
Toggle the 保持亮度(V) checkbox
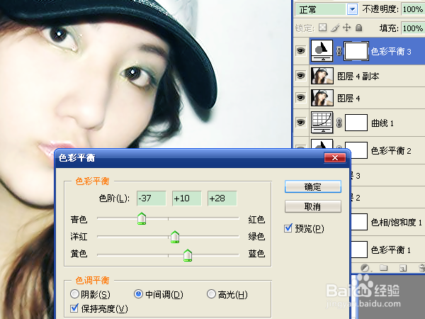74,308
